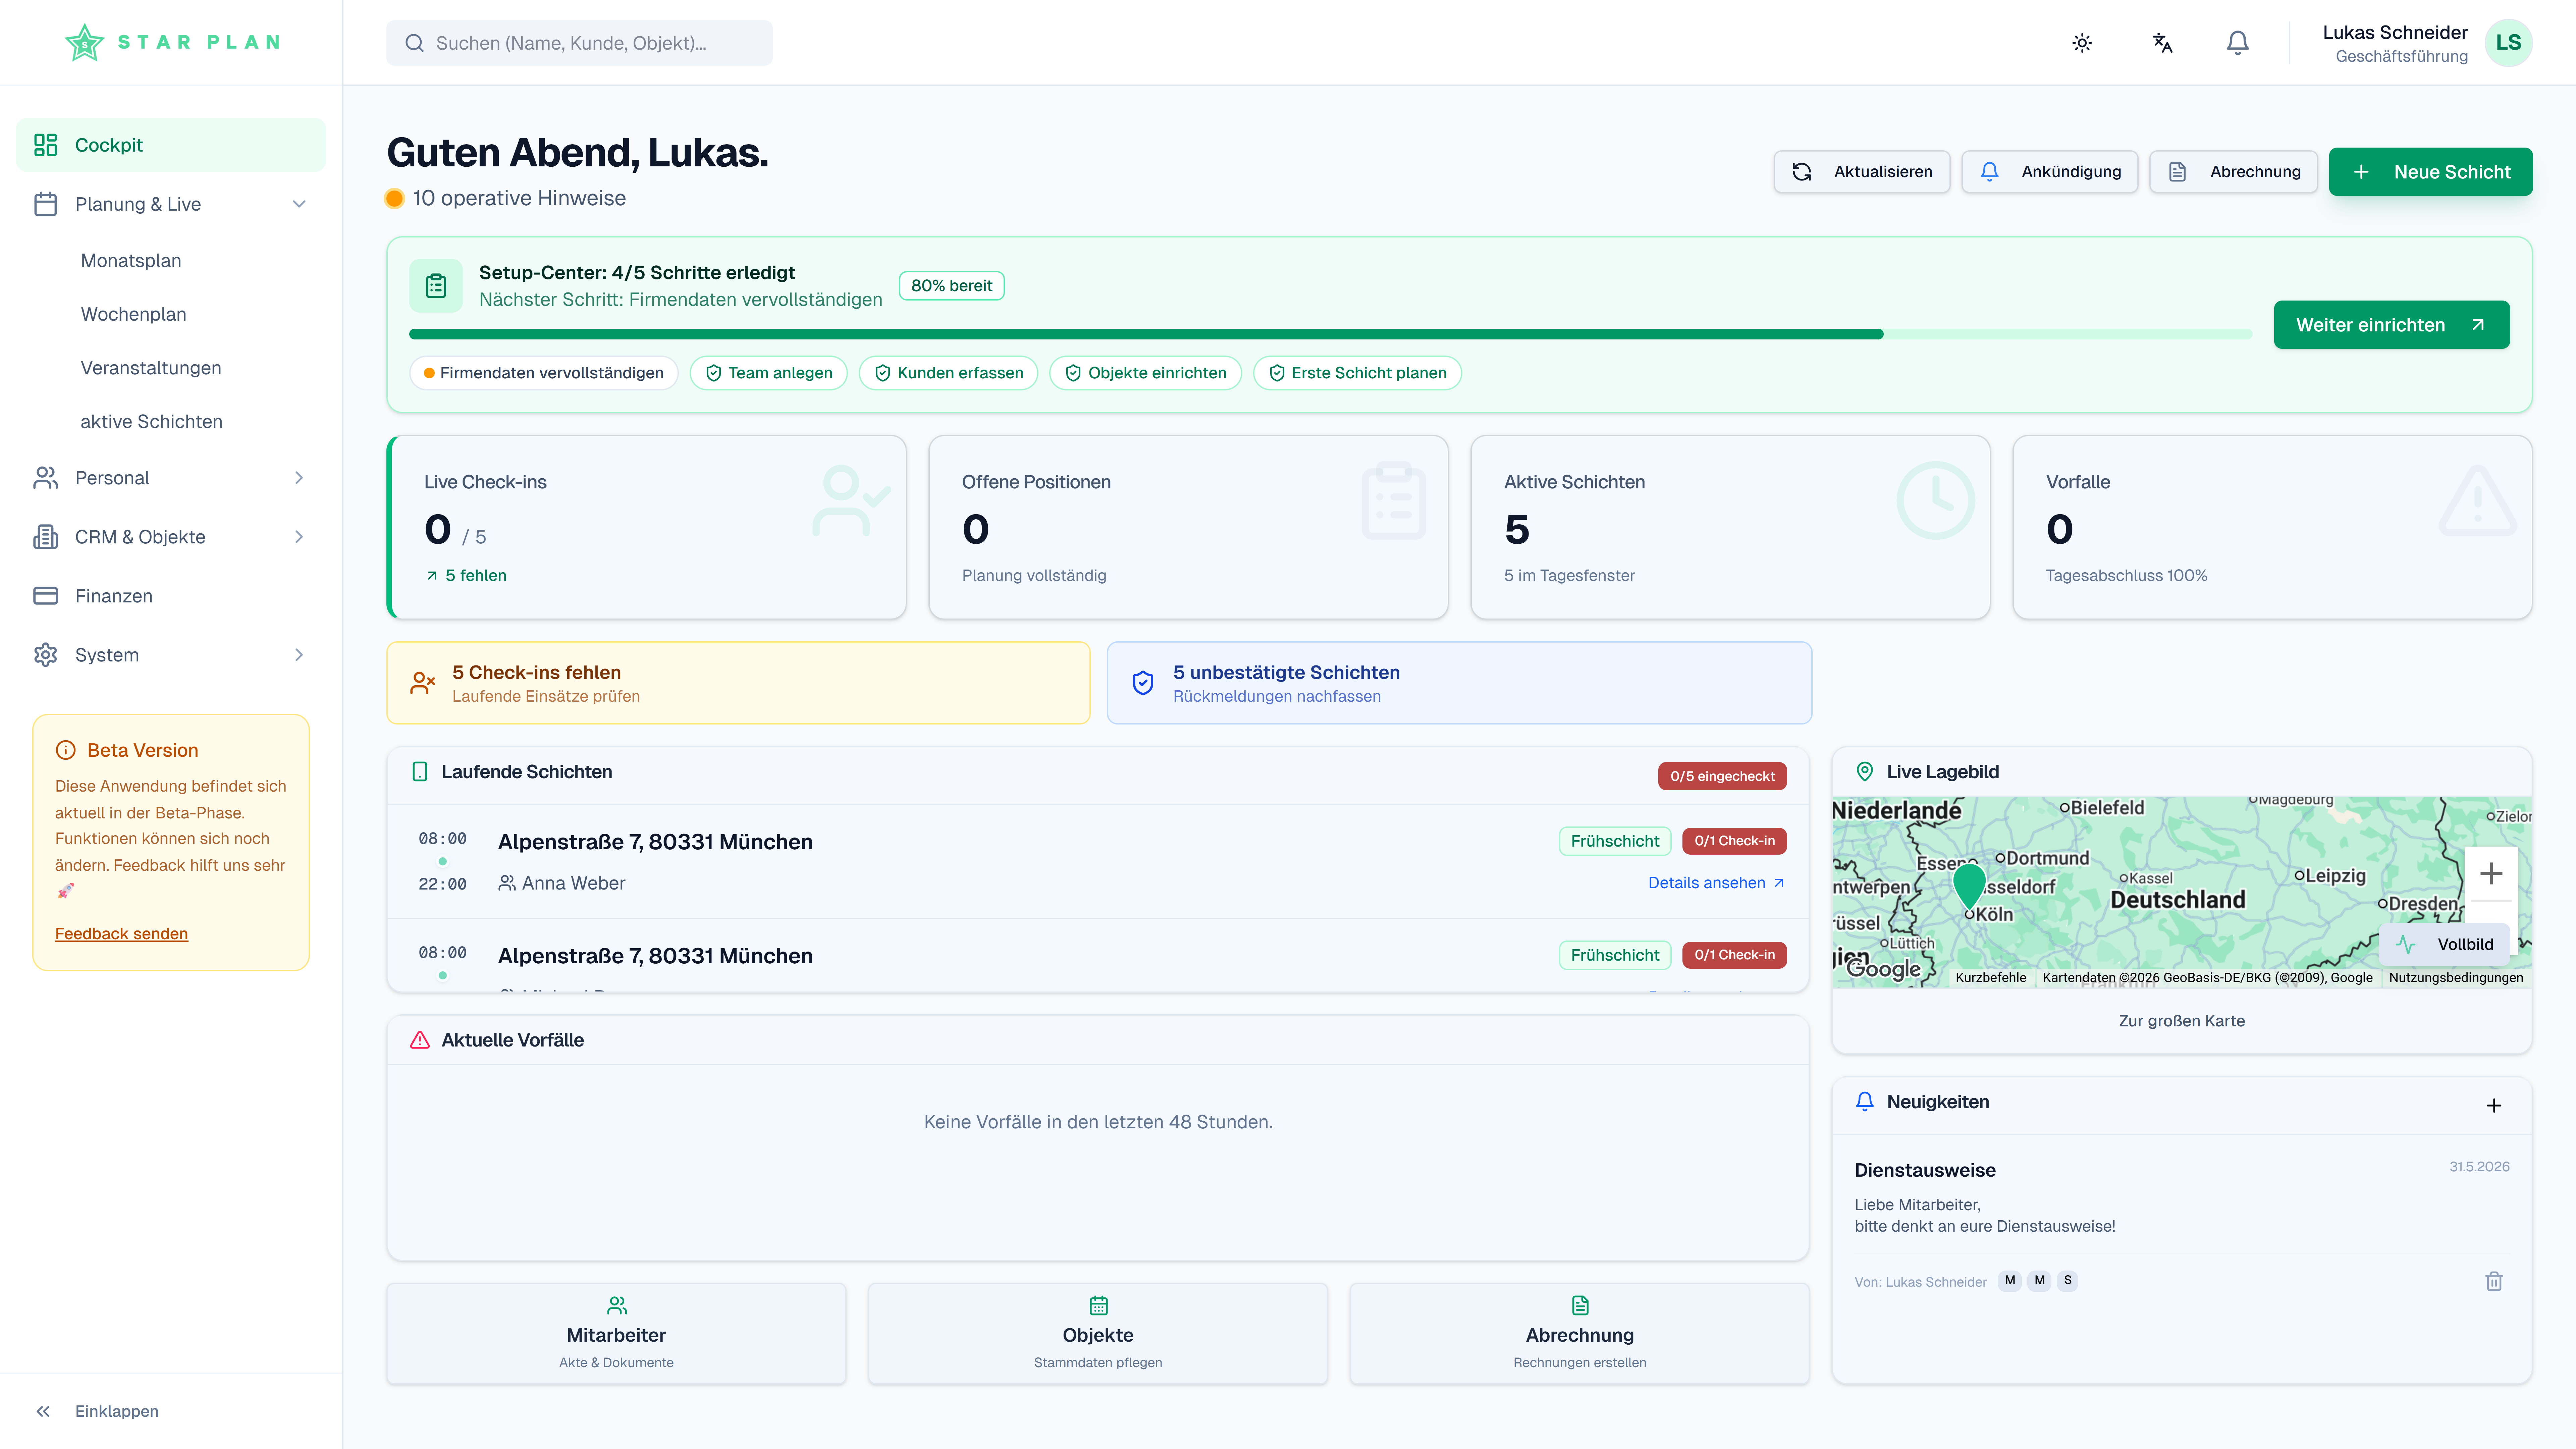
Task: Click the Planung & Live calendar icon
Action: coord(46,204)
